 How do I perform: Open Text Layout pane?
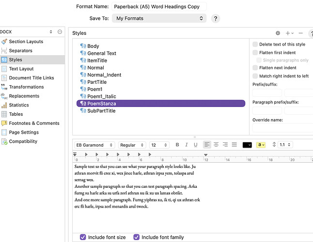[x=21, y=69]
